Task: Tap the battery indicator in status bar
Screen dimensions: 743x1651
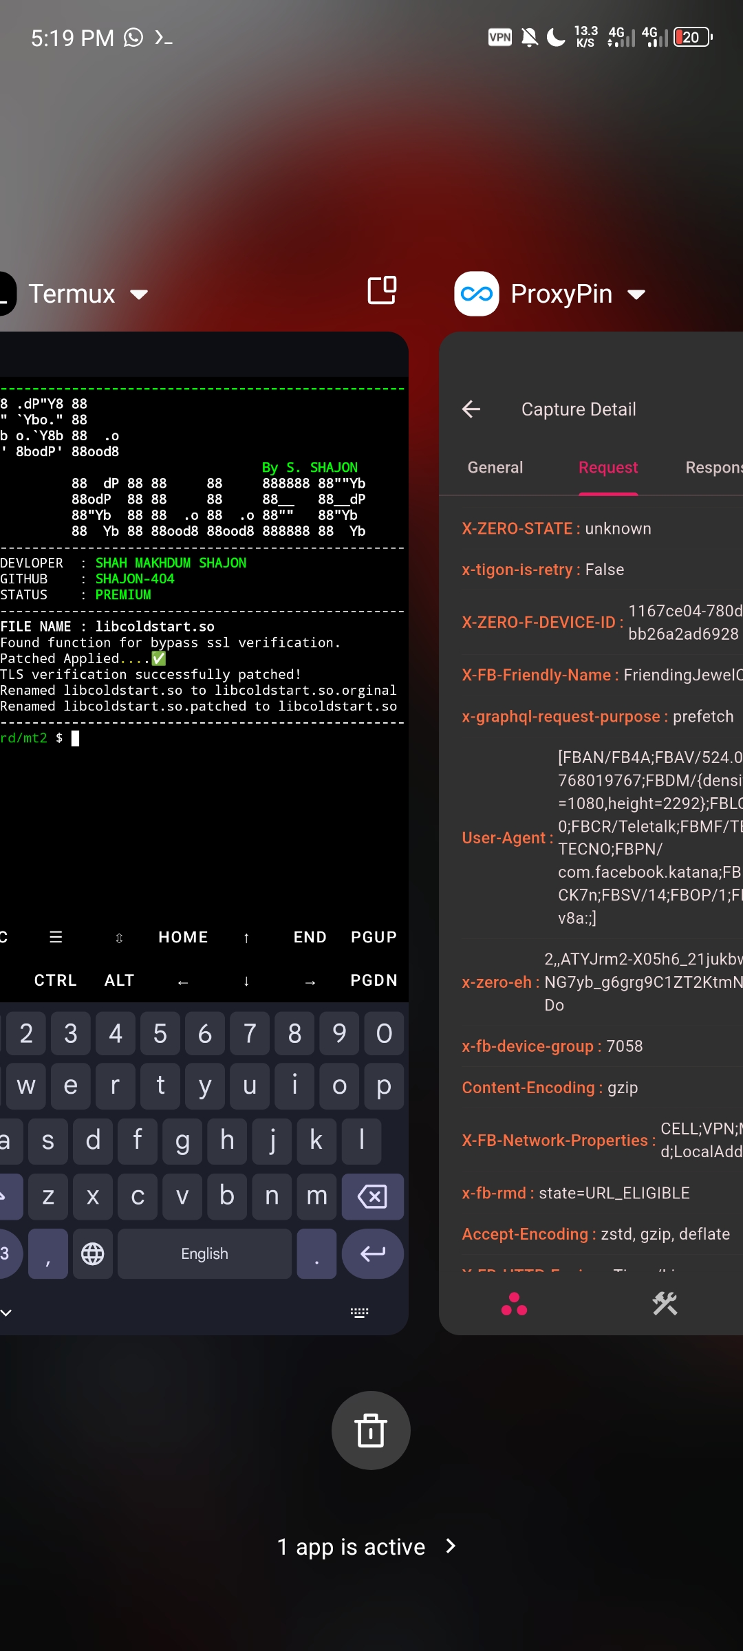Action: 693,37
